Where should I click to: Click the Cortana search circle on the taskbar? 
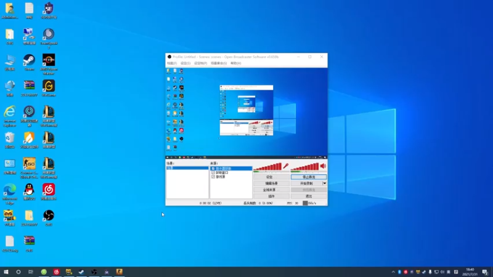coord(18,272)
